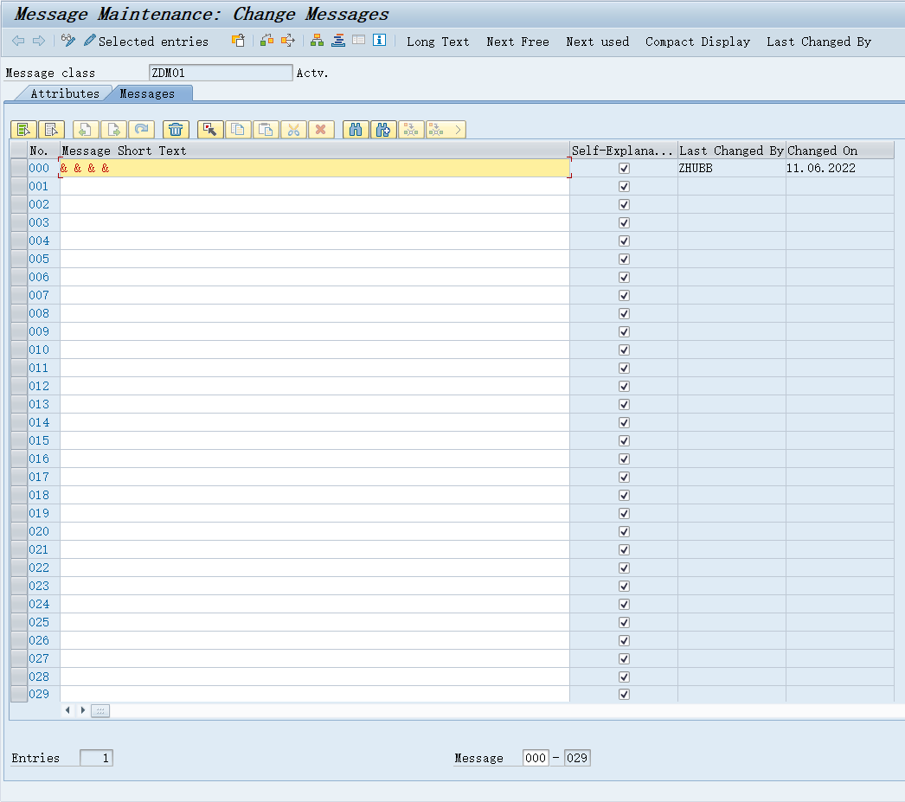Click the orange box with arrow icon
The height and width of the screenshot is (802, 905).
(288, 41)
